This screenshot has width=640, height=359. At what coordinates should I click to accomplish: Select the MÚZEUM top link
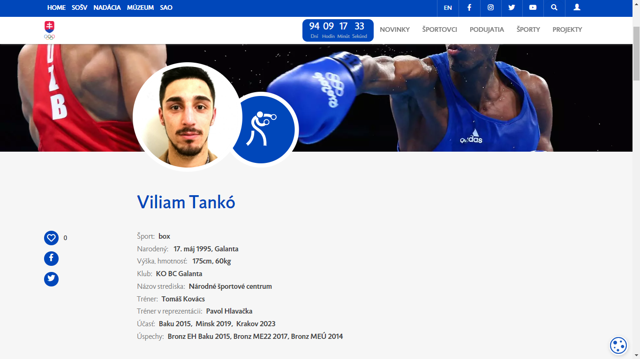(140, 7)
